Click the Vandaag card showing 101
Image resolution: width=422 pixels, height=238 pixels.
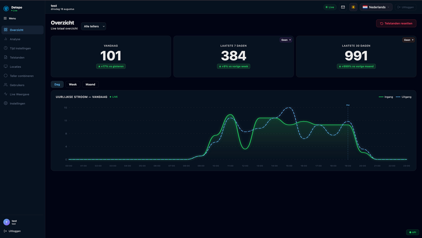tap(111, 56)
